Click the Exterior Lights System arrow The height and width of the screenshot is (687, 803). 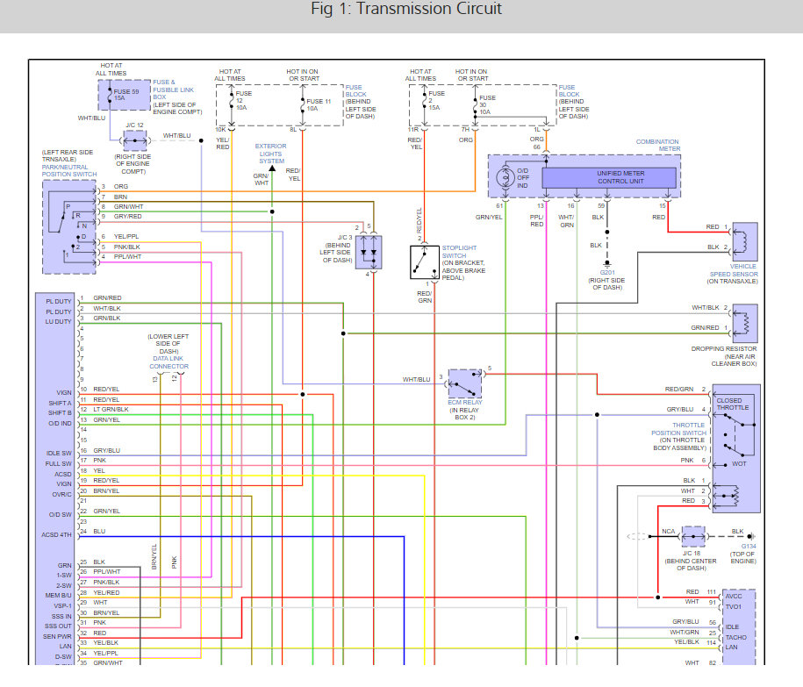(x=272, y=168)
